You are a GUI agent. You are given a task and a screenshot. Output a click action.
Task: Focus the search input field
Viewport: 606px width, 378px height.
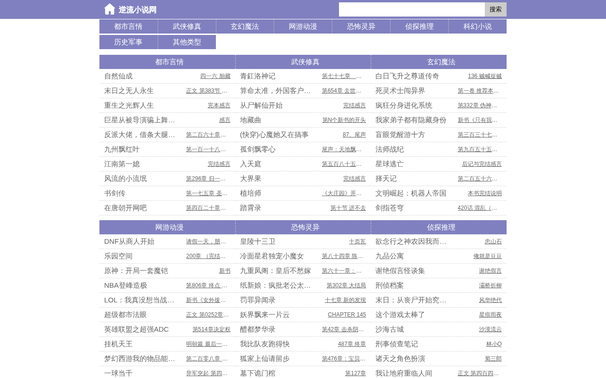click(412, 9)
